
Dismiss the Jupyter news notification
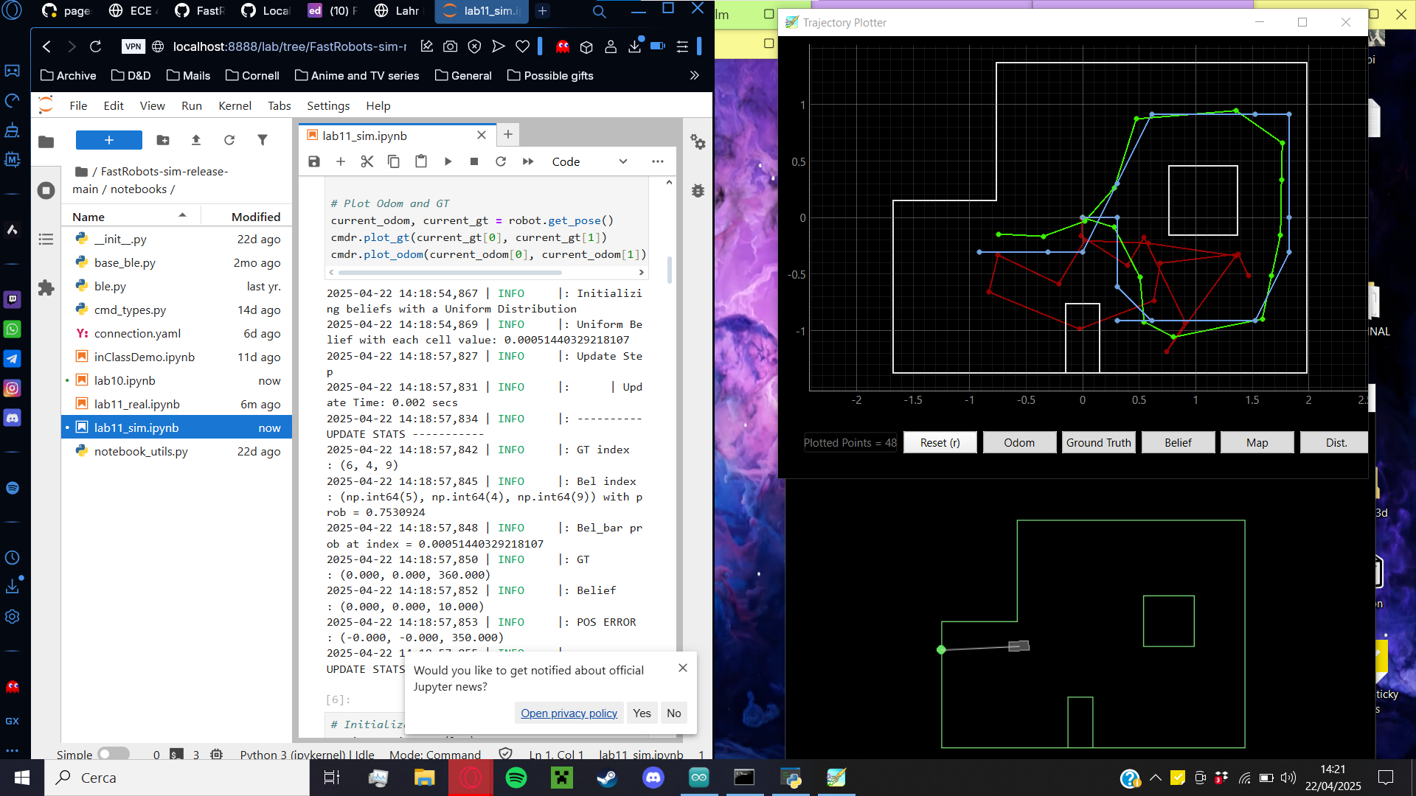click(x=683, y=668)
